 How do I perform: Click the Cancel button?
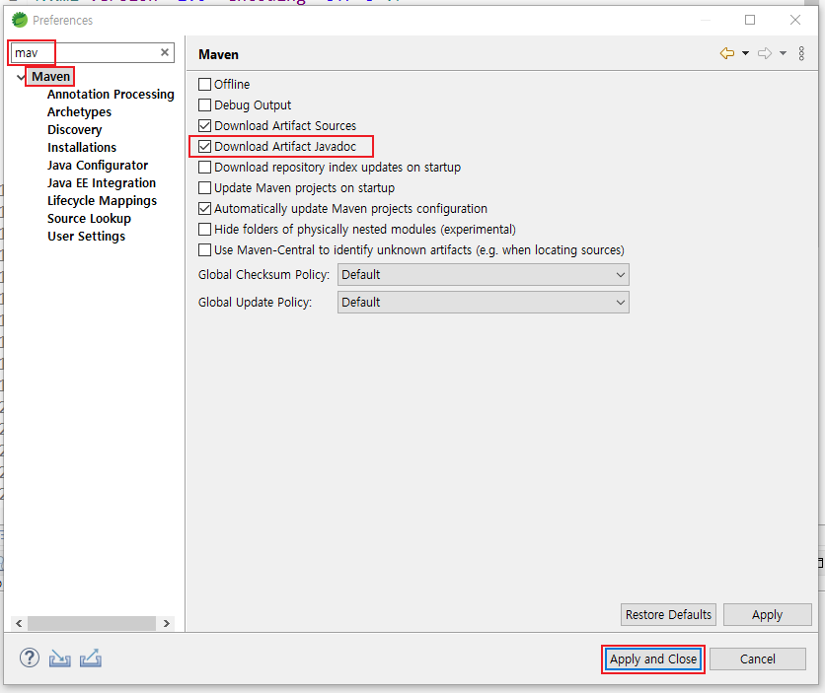coord(758,658)
